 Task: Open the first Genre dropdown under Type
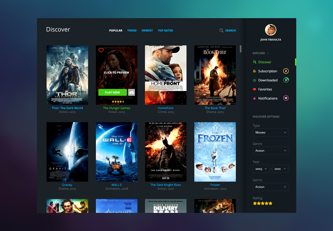(271, 151)
